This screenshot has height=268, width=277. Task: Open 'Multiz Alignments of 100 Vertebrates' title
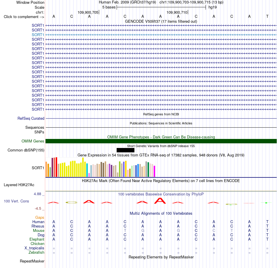tap(161, 213)
